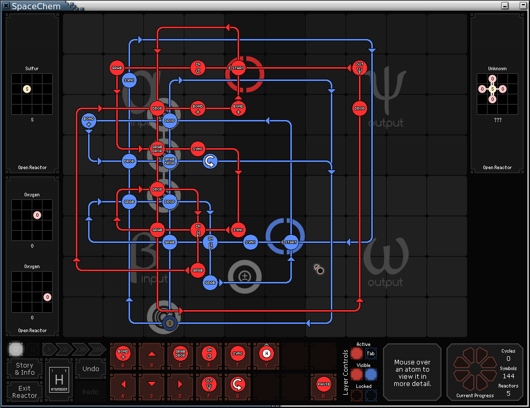Click the Redo button
530x408 pixels.
coord(91,392)
